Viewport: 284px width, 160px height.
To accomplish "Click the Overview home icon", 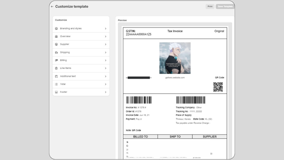I will (x=56, y=36).
